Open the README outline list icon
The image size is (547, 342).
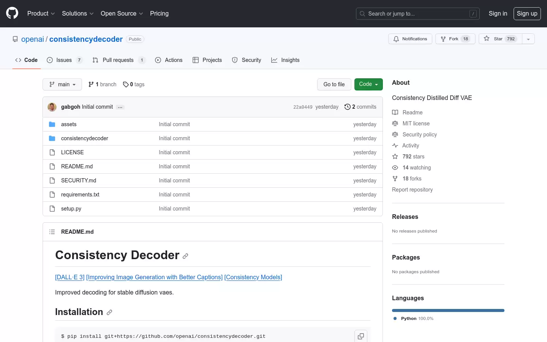point(52,232)
